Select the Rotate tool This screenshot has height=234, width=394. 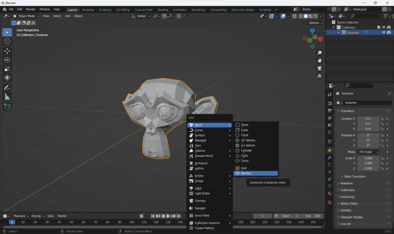pos(7,60)
